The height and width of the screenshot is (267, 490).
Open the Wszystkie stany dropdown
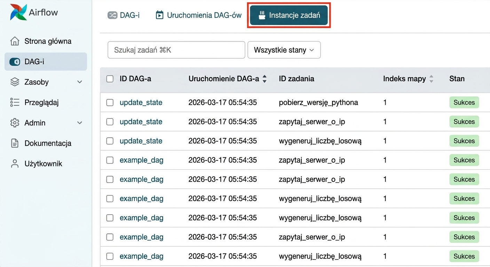click(284, 50)
